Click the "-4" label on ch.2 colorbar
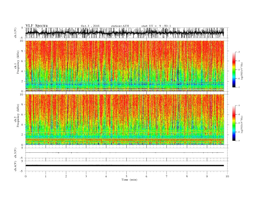Viewport: 256px width, 198px height. point(238,114)
